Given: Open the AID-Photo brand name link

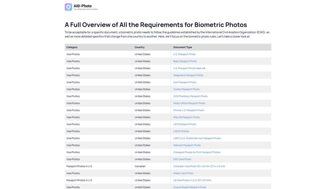Looking at the screenshot, I should (x=83, y=6).
